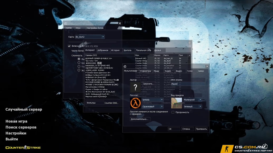Click the Применить button
The height and width of the screenshot is (153, 273).
coord(201,129)
